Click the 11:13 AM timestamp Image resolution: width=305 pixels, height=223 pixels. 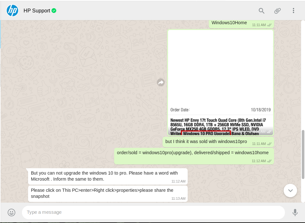click(x=178, y=198)
